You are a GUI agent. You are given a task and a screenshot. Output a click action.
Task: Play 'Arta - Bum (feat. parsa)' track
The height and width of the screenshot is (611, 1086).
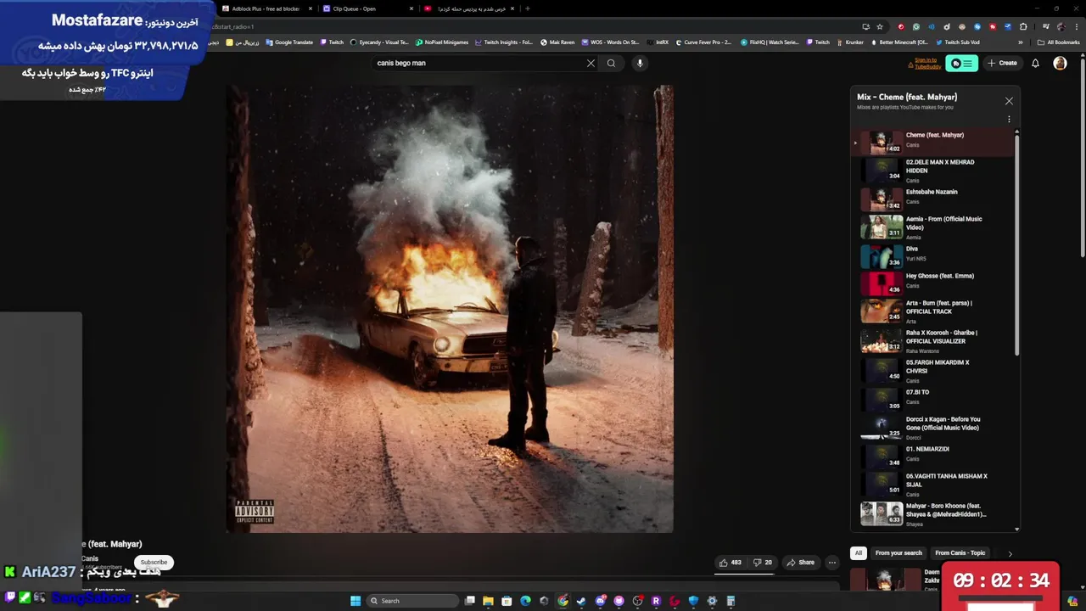(934, 311)
